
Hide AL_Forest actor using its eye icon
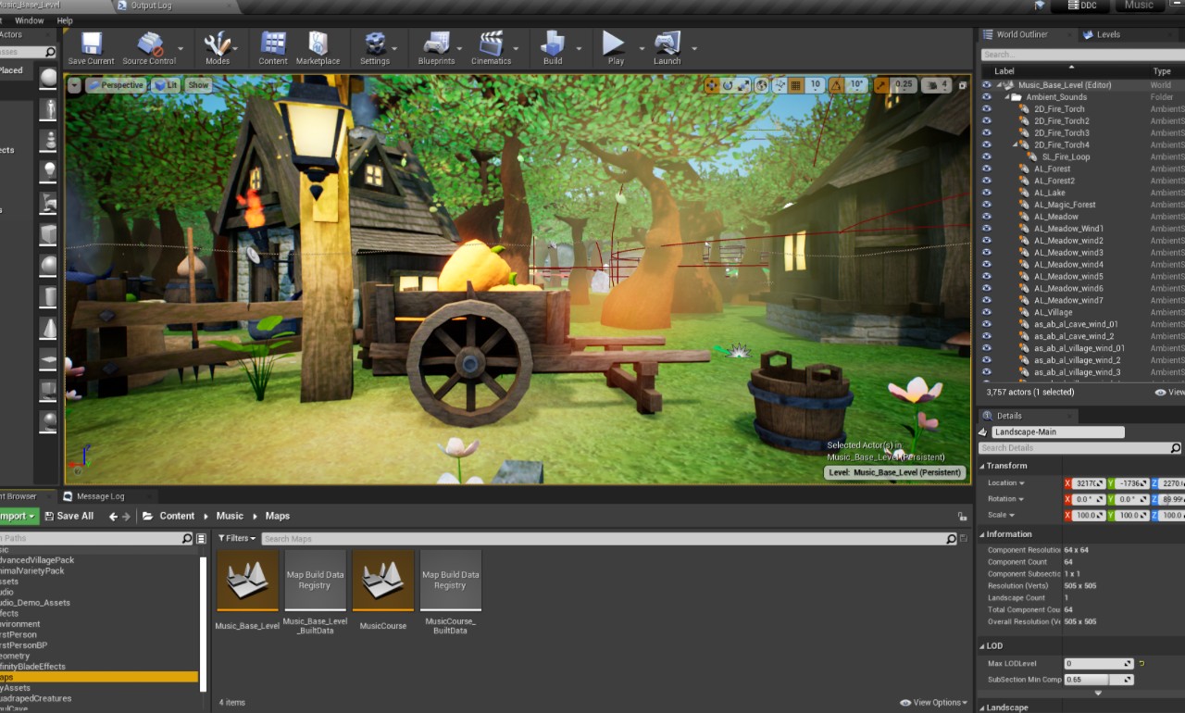986,169
